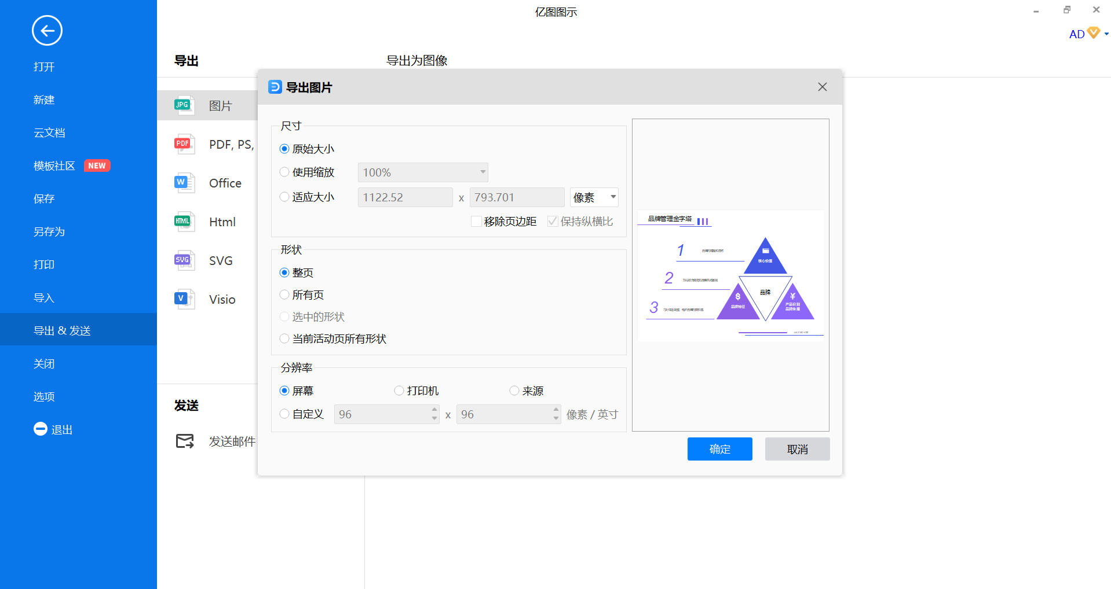Viewport: 1111px width, 589px height.
Task: Click the height field showing 793.701
Action: pos(517,197)
